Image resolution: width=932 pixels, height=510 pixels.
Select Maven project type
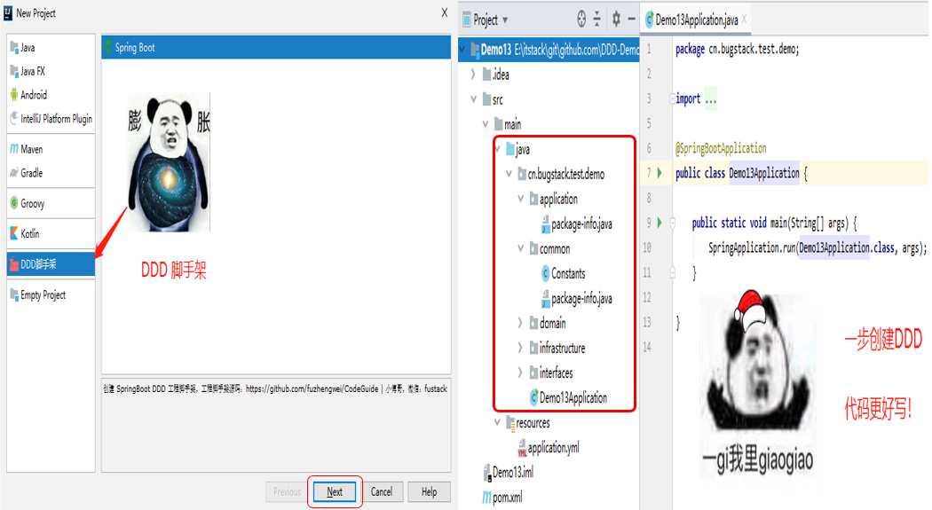click(51, 149)
